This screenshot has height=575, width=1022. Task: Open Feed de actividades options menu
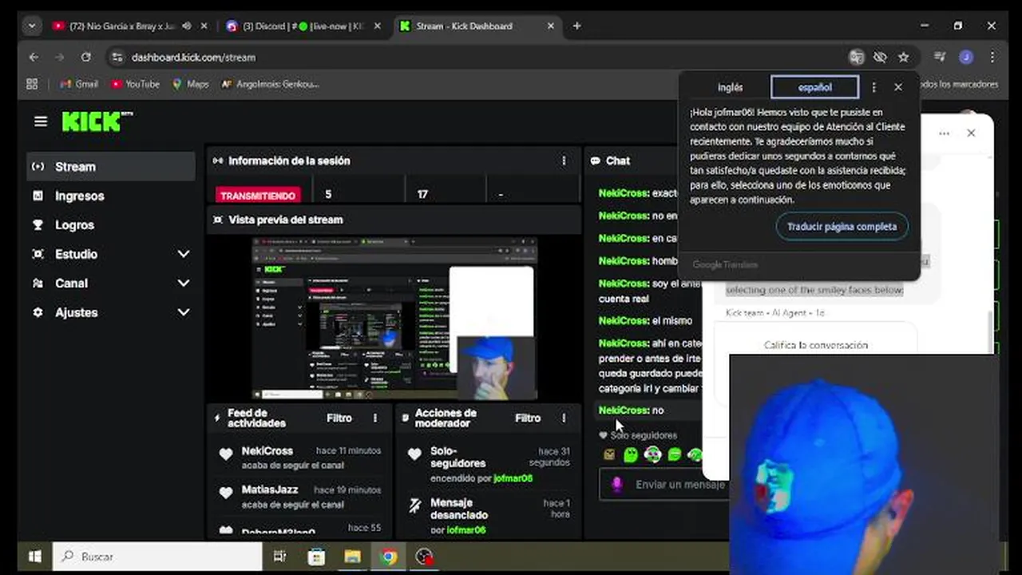375,418
